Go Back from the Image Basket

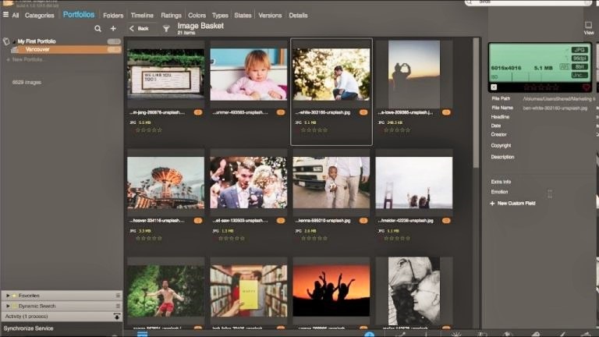click(x=139, y=29)
